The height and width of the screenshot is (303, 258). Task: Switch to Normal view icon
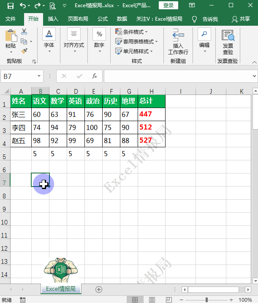pos(135,300)
